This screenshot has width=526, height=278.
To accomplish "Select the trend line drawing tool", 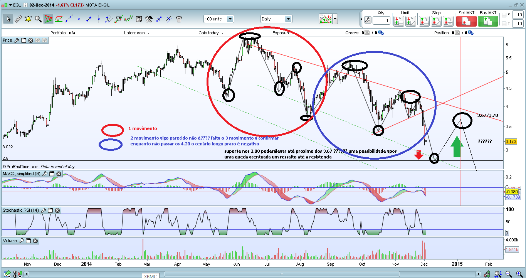I will pyautogui.click(x=69, y=19).
